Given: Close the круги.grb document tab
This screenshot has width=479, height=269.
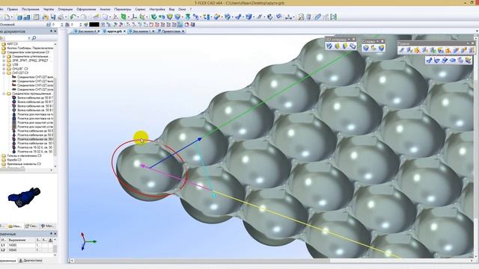Looking at the screenshot, I should coord(125,31).
